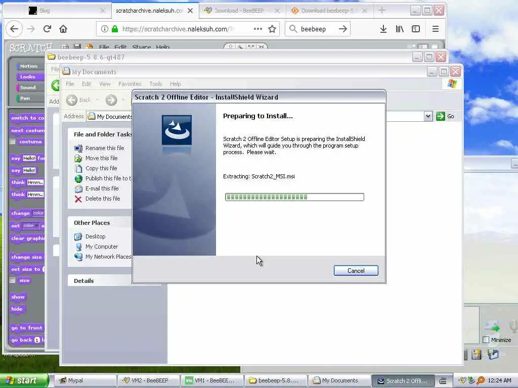
Task: Submit beebeep search with arrow
Action: (343, 29)
